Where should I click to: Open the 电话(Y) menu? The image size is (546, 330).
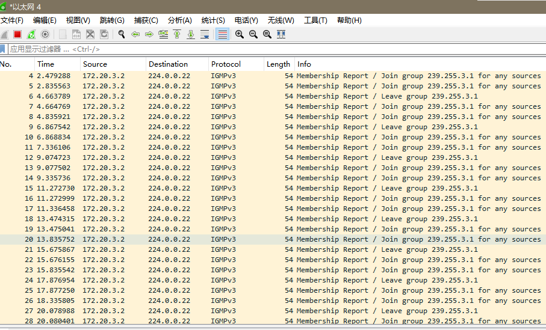pos(246,20)
